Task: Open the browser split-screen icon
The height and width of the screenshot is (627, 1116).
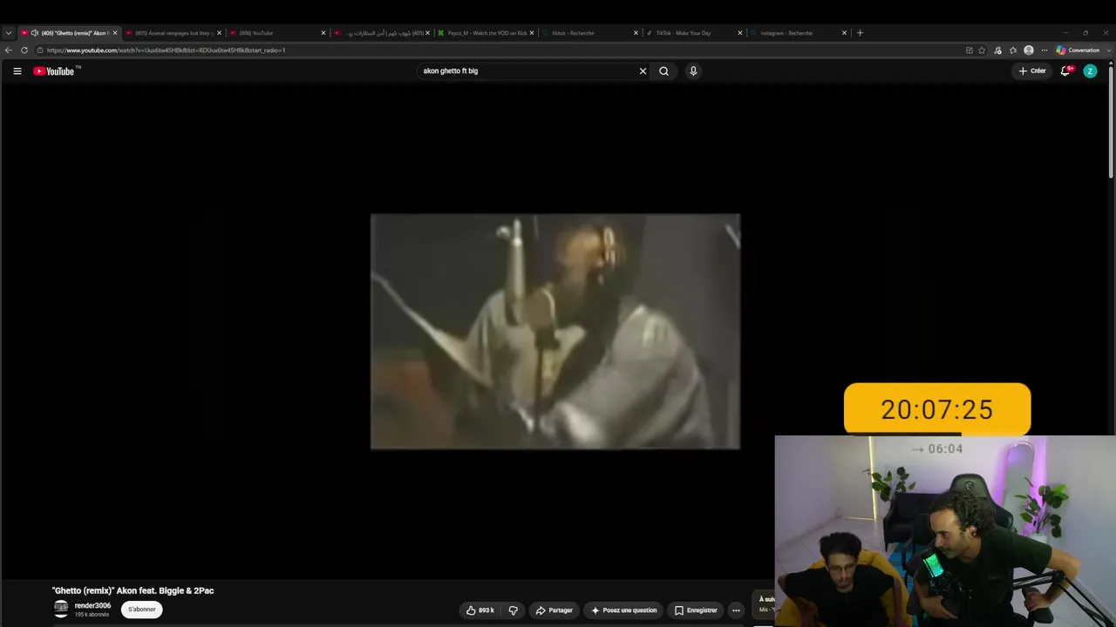Action: pos(969,51)
